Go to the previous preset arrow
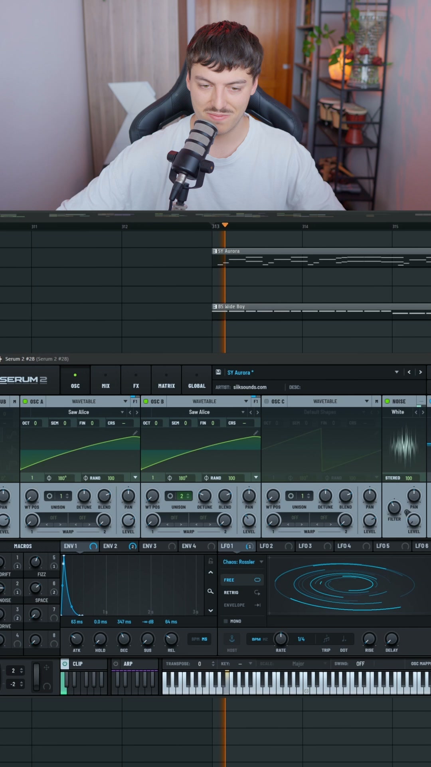Viewport: 431px width, 767px height. (x=409, y=372)
